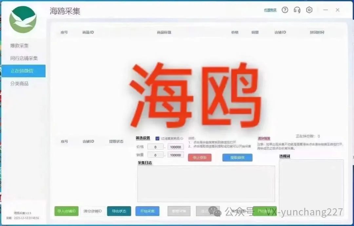Click the headset customer service icon

click(x=297, y=10)
